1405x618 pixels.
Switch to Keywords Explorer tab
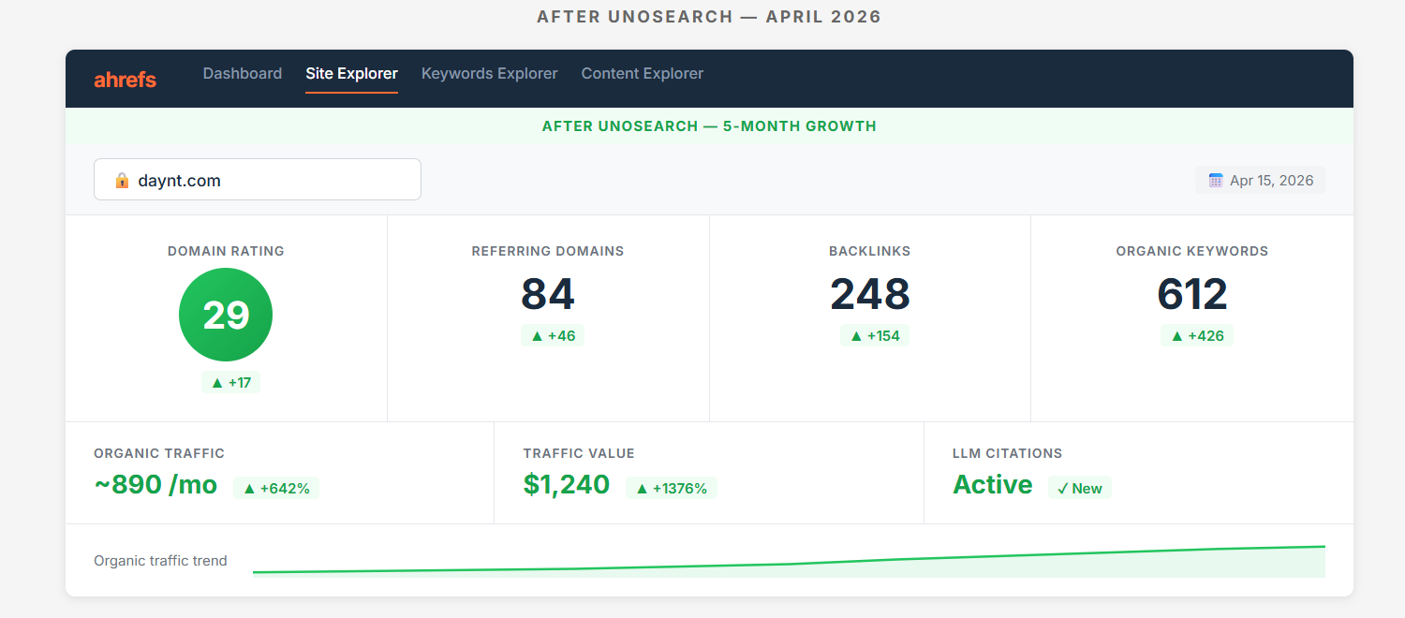tap(489, 73)
